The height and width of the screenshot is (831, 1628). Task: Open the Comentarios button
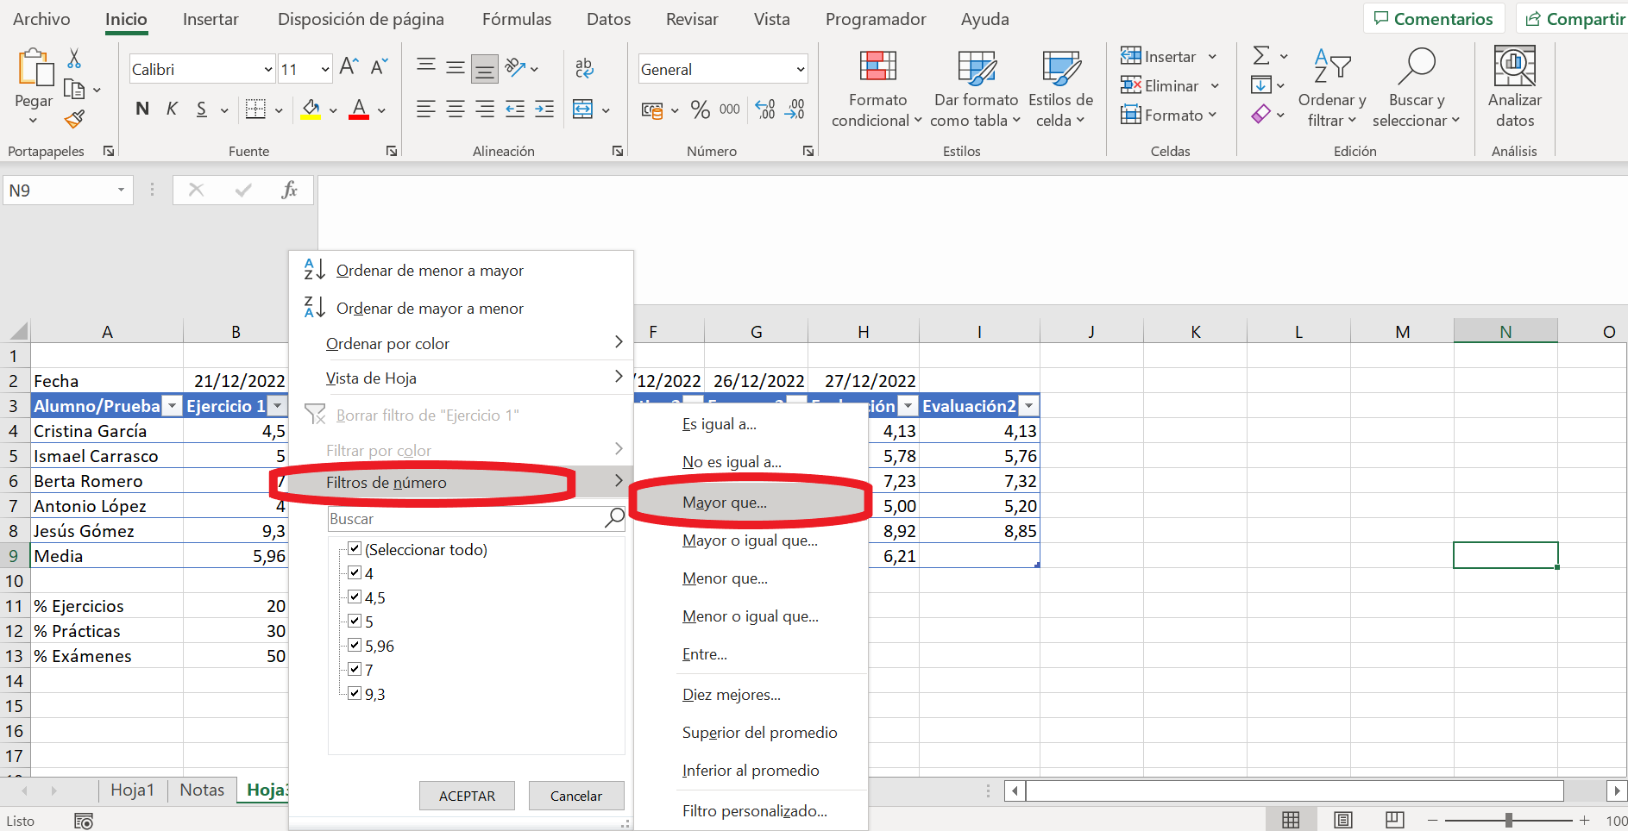point(1434,19)
